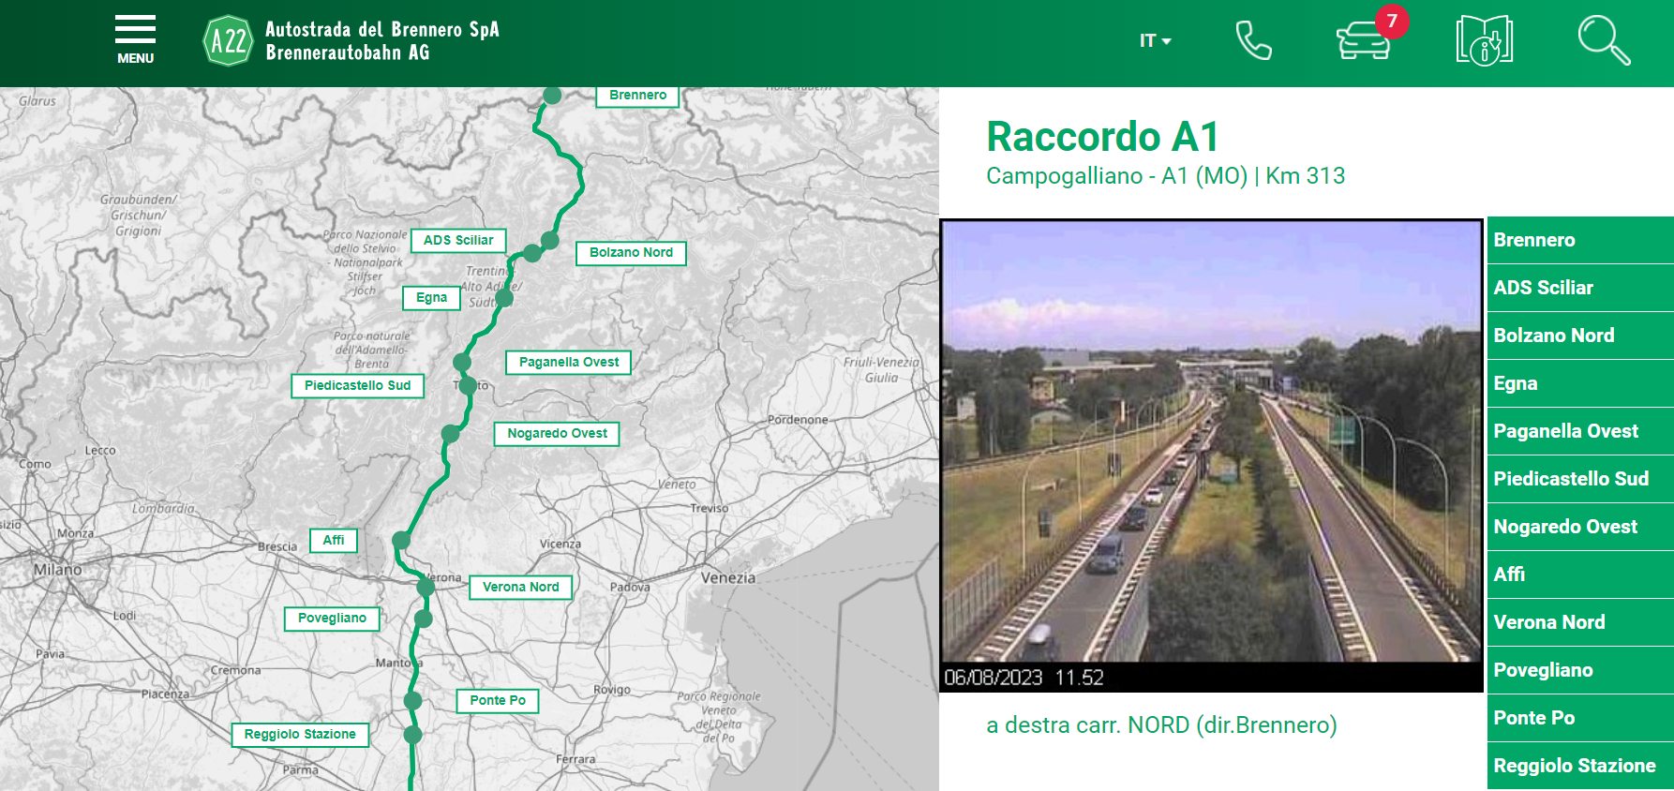Click the phone contact icon
This screenshot has width=1674, height=791.
(x=1253, y=41)
